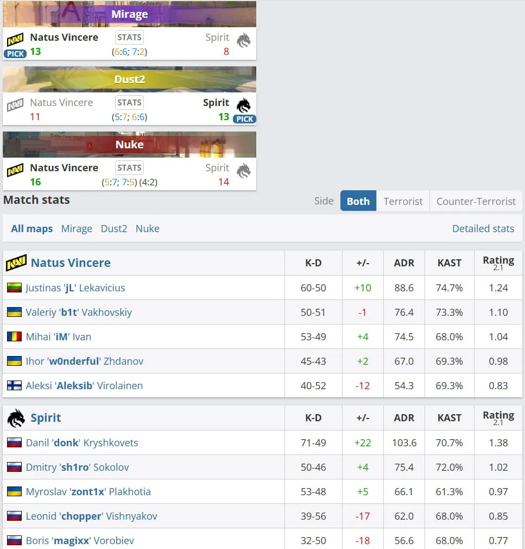Click the Ukrainian flag beside b1t
Image resolution: width=525 pixels, height=549 pixels.
coord(14,313)
